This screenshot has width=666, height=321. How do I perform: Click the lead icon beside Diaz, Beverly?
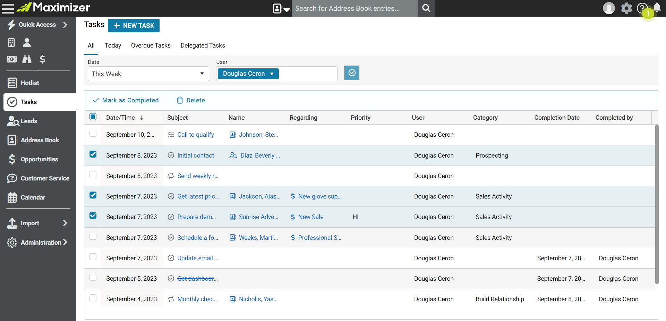point(233,155)
